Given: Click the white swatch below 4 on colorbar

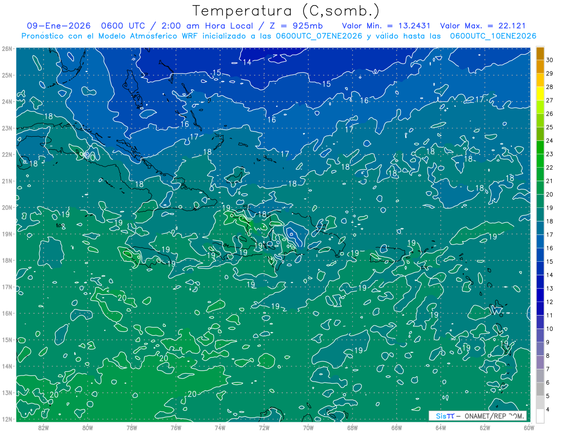Looking at the screenshot, I should 540,416.
